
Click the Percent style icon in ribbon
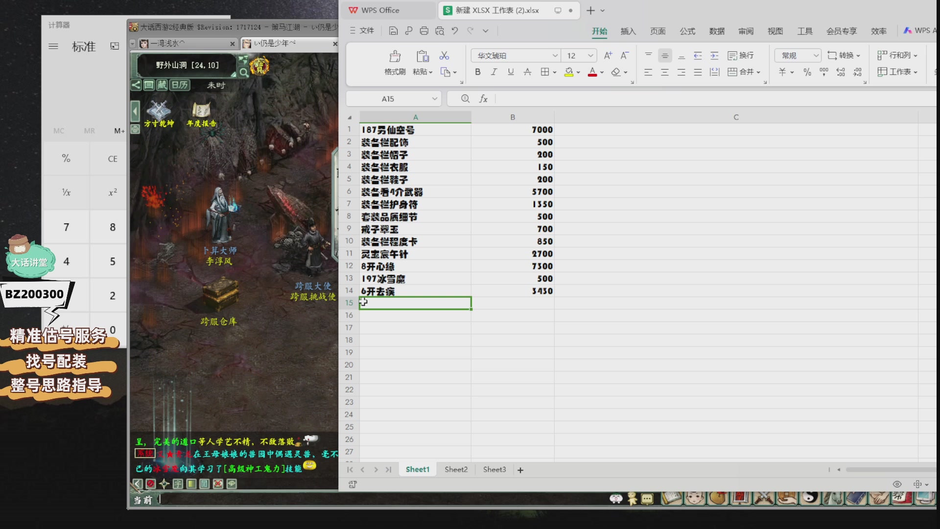[x=807, y=72]
